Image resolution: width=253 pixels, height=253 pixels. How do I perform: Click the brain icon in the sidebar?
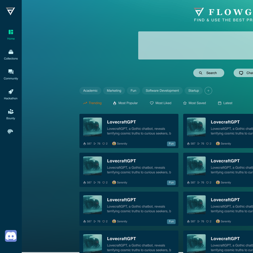tap(10, 132)
